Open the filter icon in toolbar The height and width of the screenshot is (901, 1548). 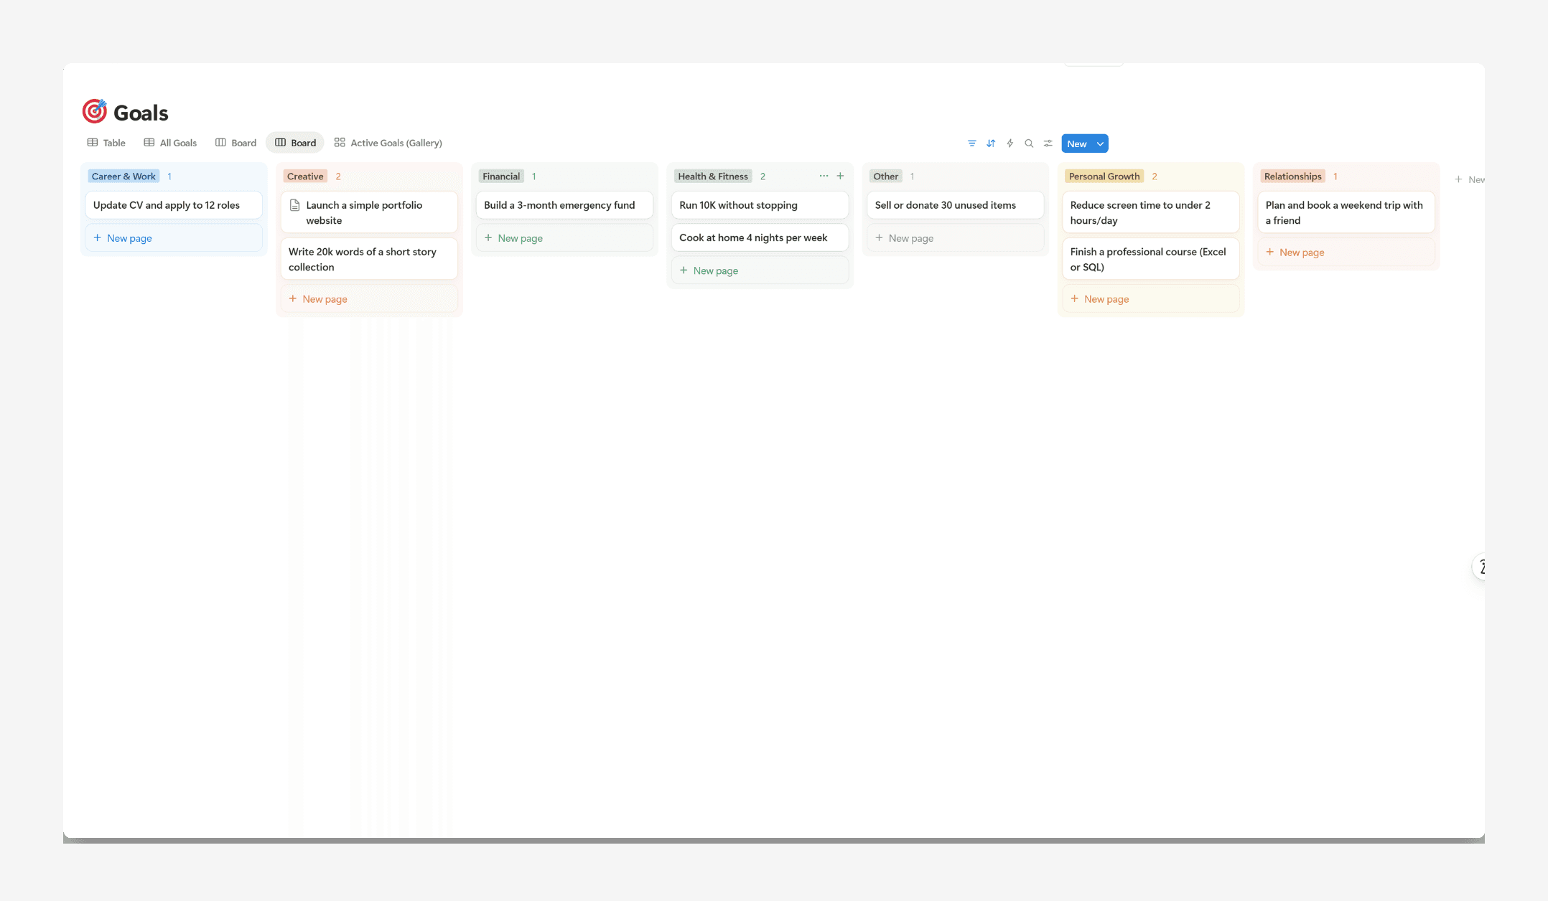click(971, 143)
